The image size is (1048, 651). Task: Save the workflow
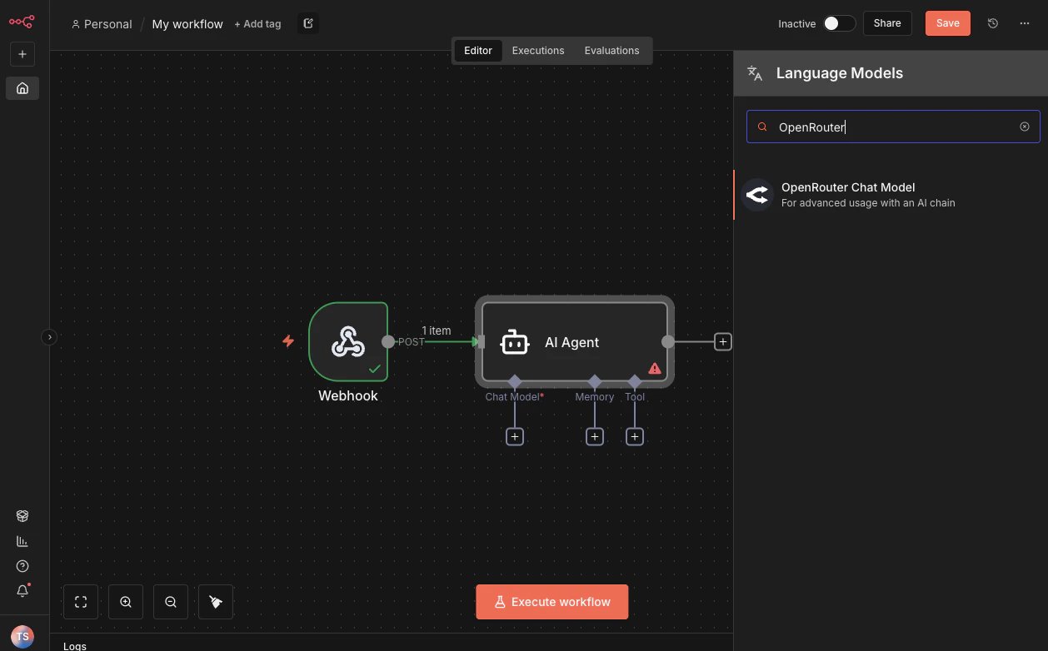pyautogui.click(x=948, y=23)
